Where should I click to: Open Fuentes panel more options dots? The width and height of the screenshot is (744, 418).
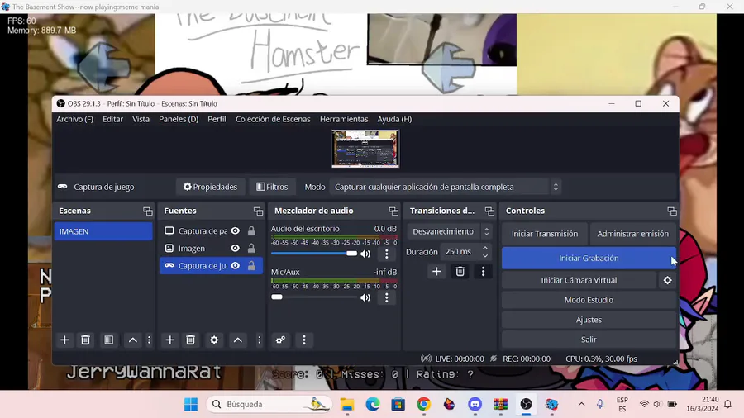pyautogui.click(x=259, y=340)
